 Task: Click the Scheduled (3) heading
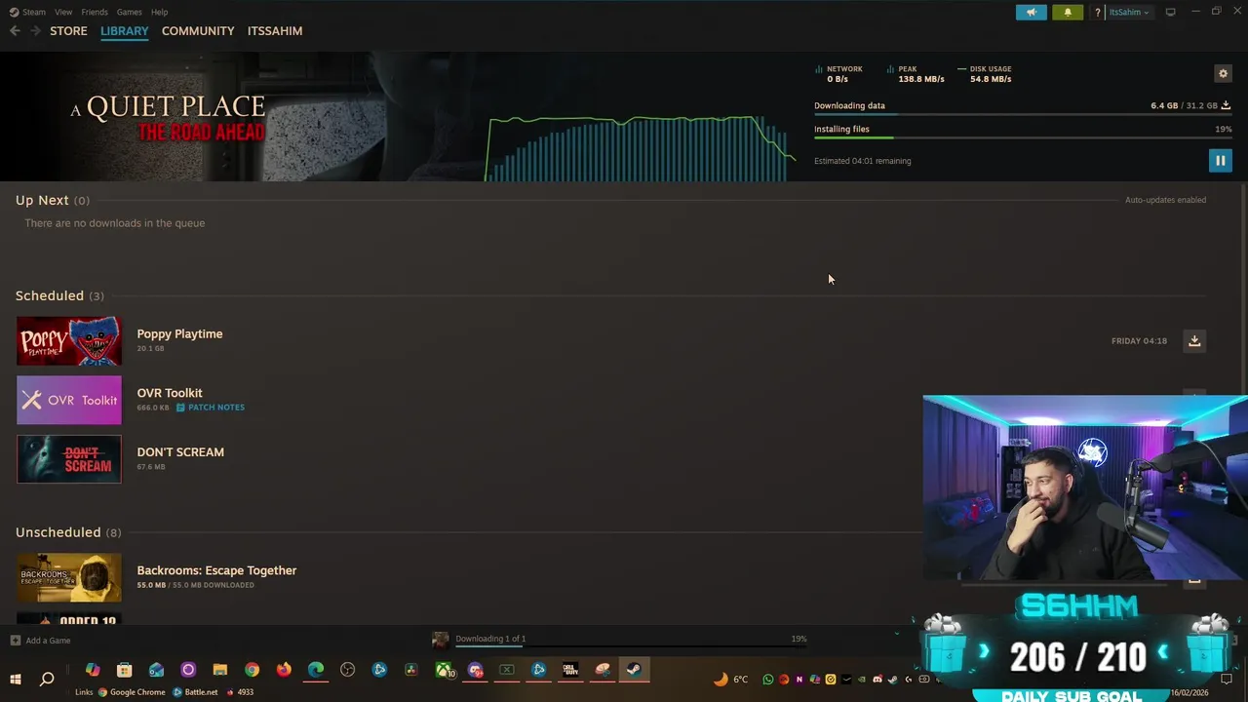coord(59,295)
